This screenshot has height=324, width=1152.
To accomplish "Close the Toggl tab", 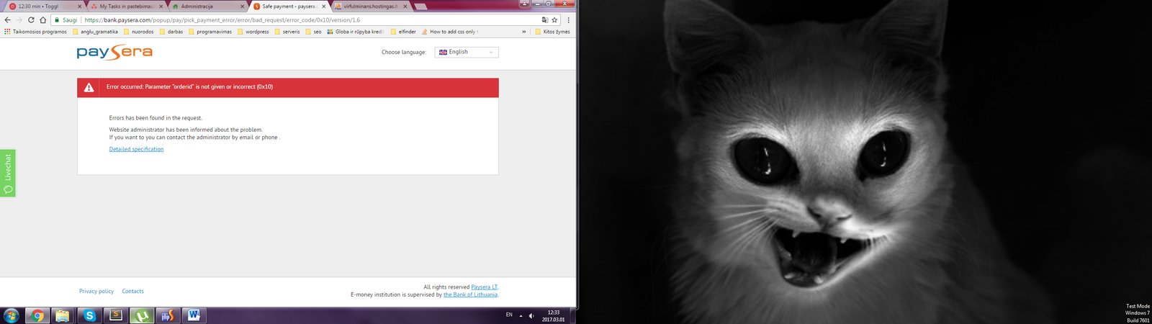I will click(78, 6).
